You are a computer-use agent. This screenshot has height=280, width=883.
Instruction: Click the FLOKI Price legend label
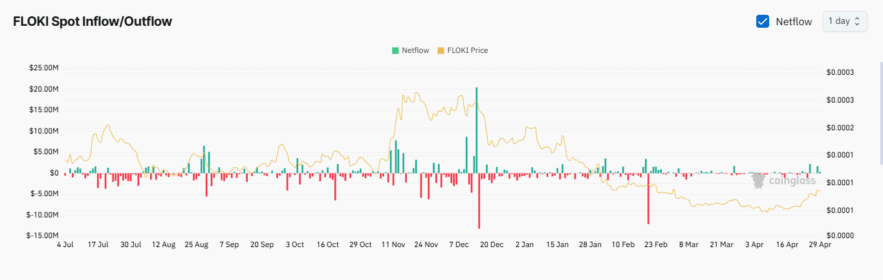468,50
